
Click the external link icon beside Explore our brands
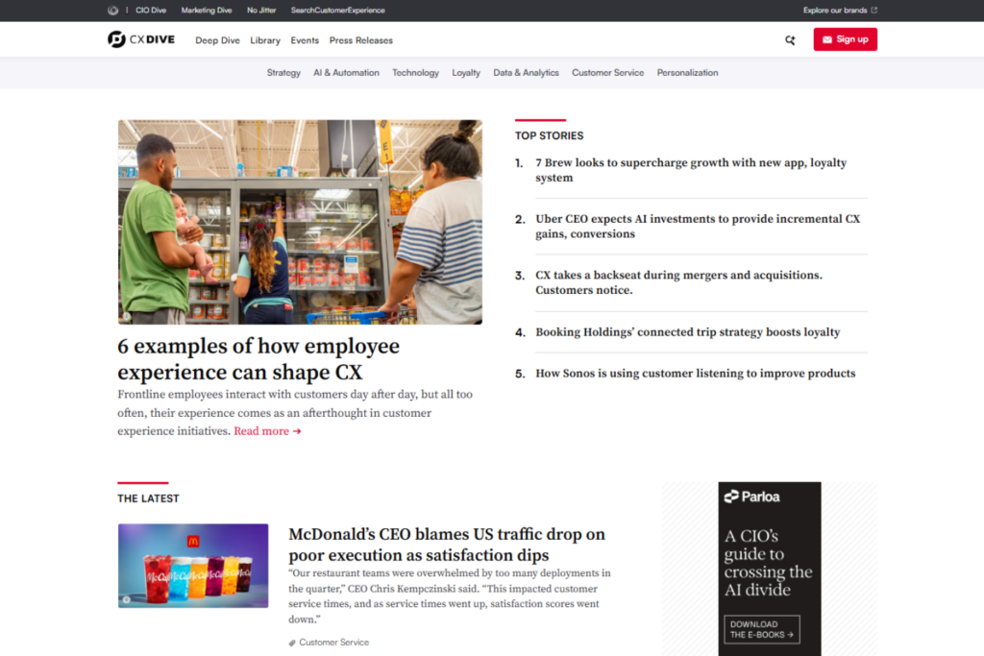[x=874, y=10]
